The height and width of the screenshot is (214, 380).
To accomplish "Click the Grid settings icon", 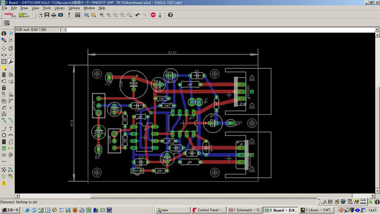I will (x=7, y=23).
